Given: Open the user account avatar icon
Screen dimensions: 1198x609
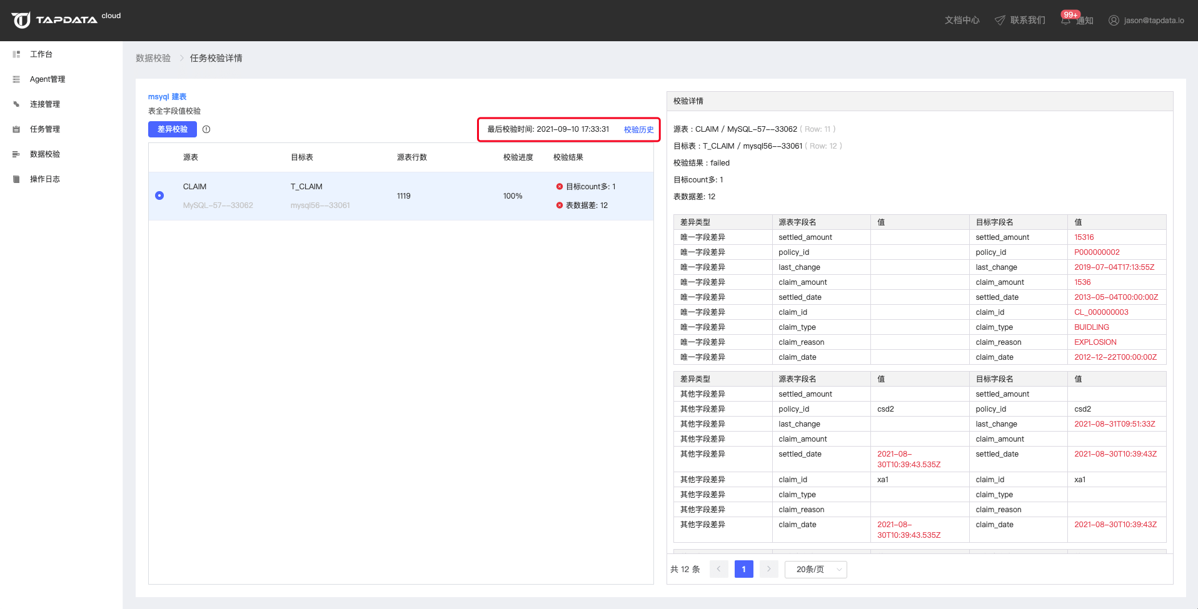Looking at the screenshot, I should pyautogui.click(x=1114, y=20).
